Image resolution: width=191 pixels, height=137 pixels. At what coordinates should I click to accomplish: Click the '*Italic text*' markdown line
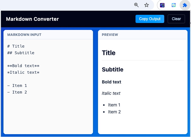click(23, 72)
